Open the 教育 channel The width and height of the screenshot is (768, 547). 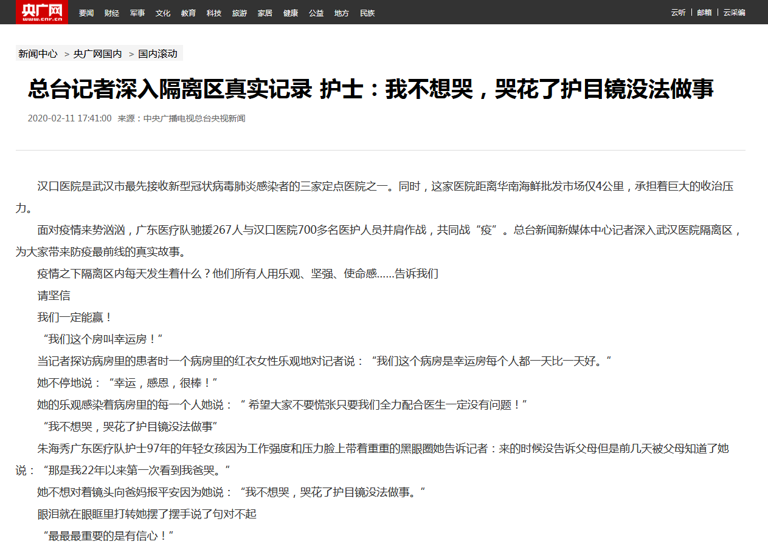pos(189,13)
